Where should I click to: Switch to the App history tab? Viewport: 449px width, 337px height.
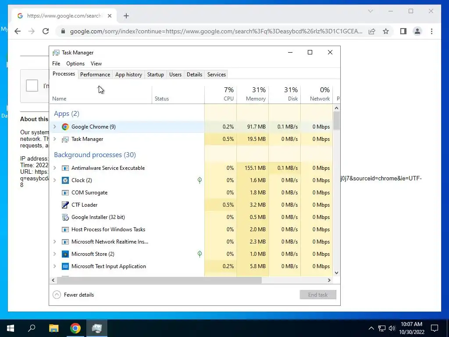click(128, 75)
